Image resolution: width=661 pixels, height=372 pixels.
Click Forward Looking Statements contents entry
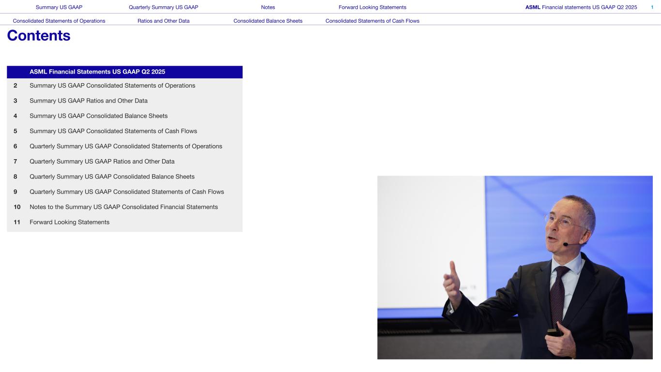tap(69, 222)
